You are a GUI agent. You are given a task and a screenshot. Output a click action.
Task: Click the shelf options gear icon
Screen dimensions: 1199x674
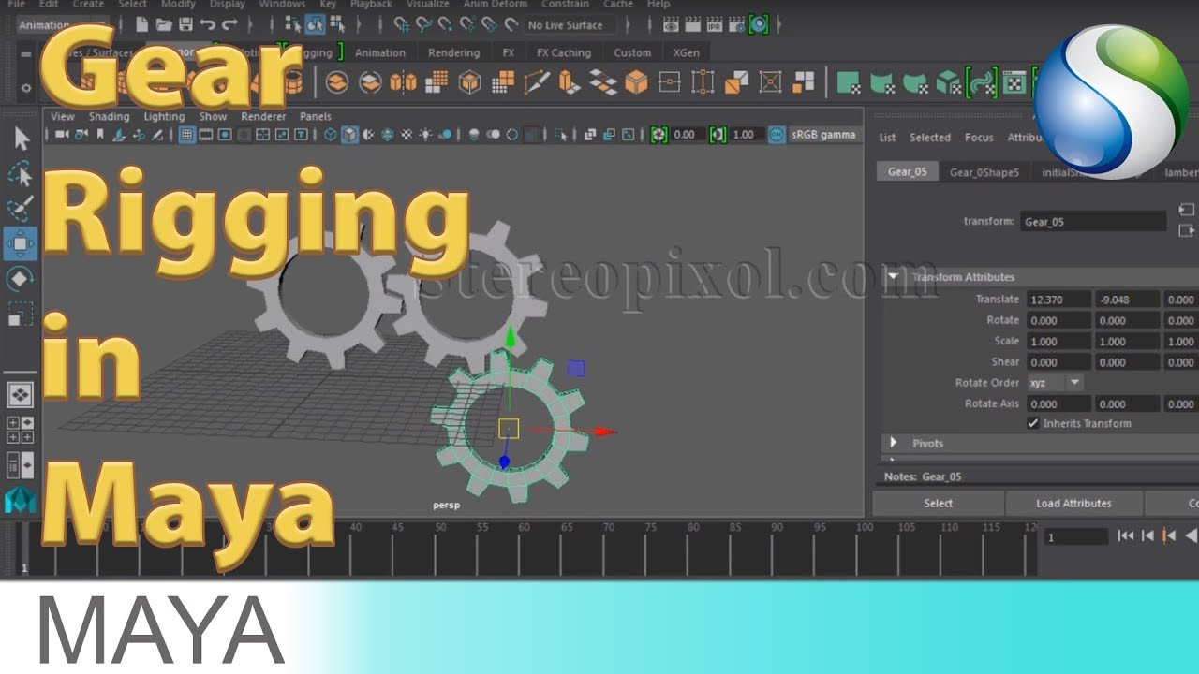pos(26,88)
